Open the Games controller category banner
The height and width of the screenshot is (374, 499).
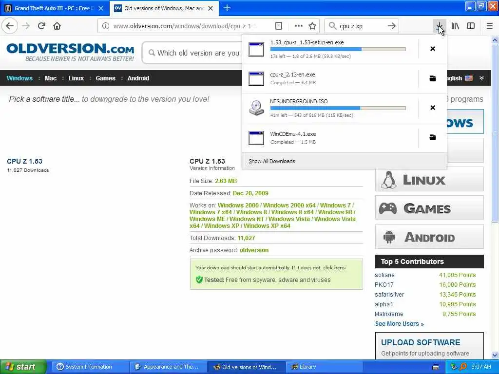pyautogui.click(x=429, y=208)
